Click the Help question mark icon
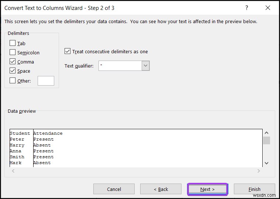Image resolution: width=280 pixels, height=199 pixels. (247, 8)
